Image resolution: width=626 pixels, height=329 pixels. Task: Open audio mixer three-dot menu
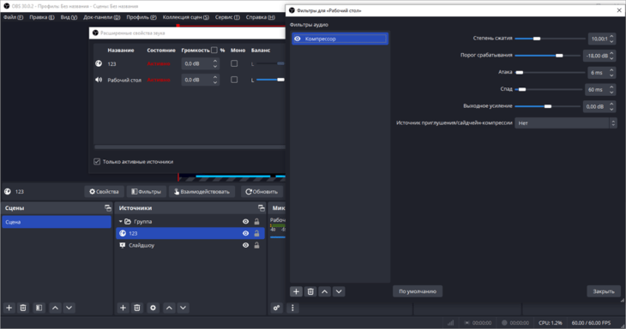coord(292,308)
